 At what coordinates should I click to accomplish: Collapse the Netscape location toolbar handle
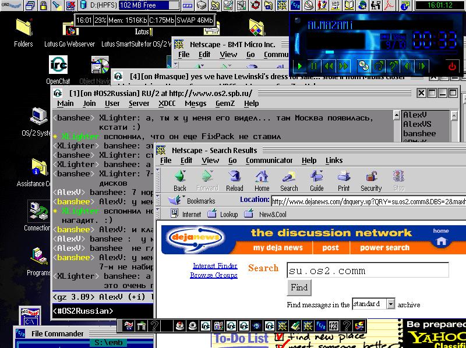click(158, 200)
